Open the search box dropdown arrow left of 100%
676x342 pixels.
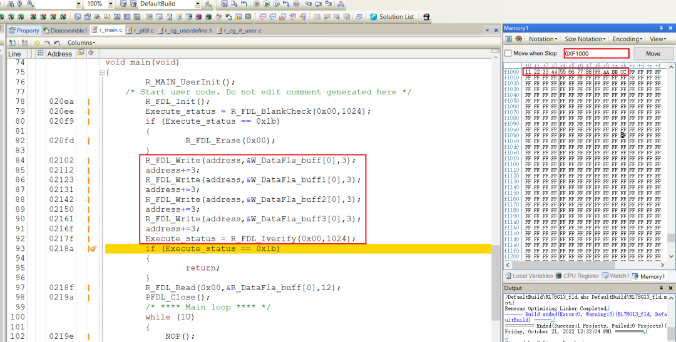point(78,4)
